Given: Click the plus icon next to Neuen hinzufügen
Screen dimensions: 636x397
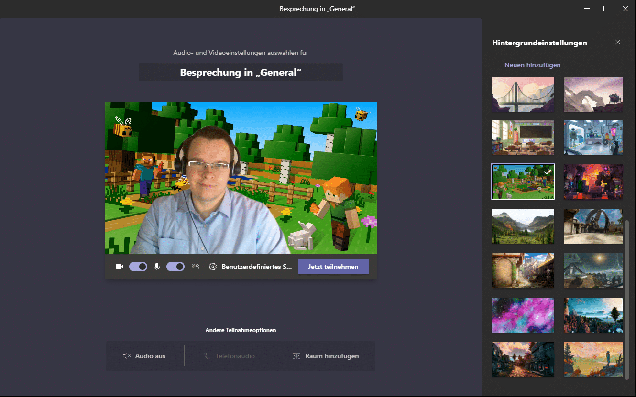Looking at the screenshot, I should click(x=496, y=65).
